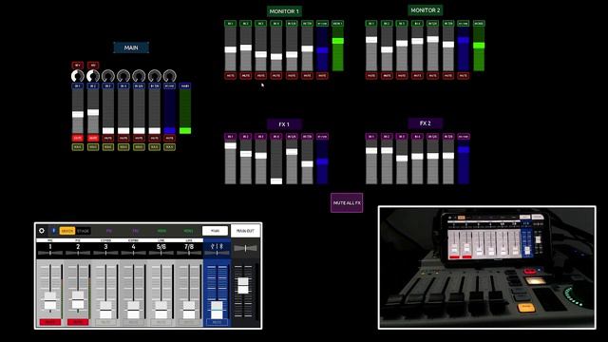Mute IN 3 in the MAIN section
608x342 pixels.
(108, 138)
